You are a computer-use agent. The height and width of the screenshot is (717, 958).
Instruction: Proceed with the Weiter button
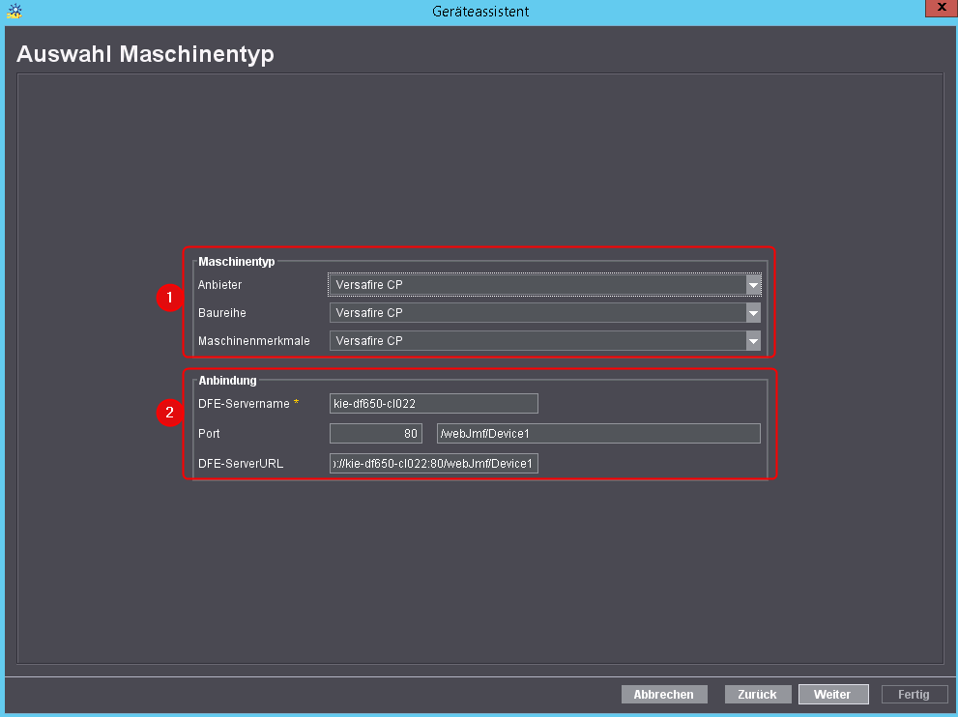point(832,695)
